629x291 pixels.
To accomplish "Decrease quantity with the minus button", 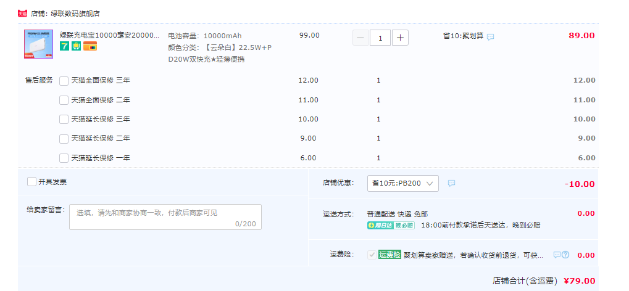I will coord(360,38).
